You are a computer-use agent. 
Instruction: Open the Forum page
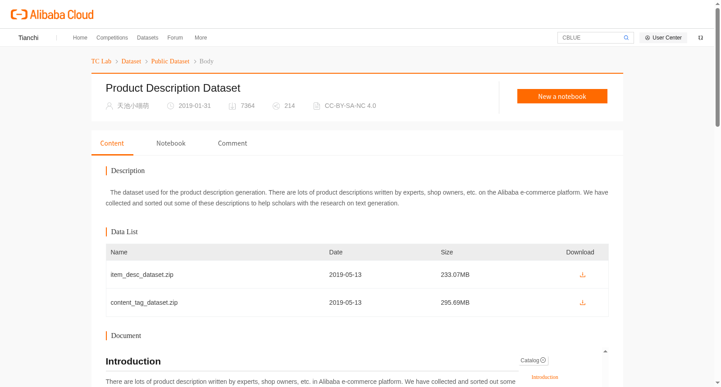pos(175,38)
